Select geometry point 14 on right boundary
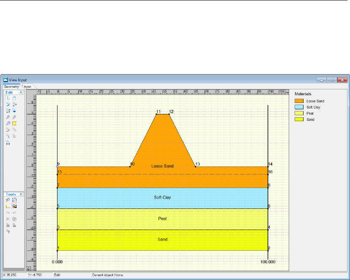 [268, 166]
